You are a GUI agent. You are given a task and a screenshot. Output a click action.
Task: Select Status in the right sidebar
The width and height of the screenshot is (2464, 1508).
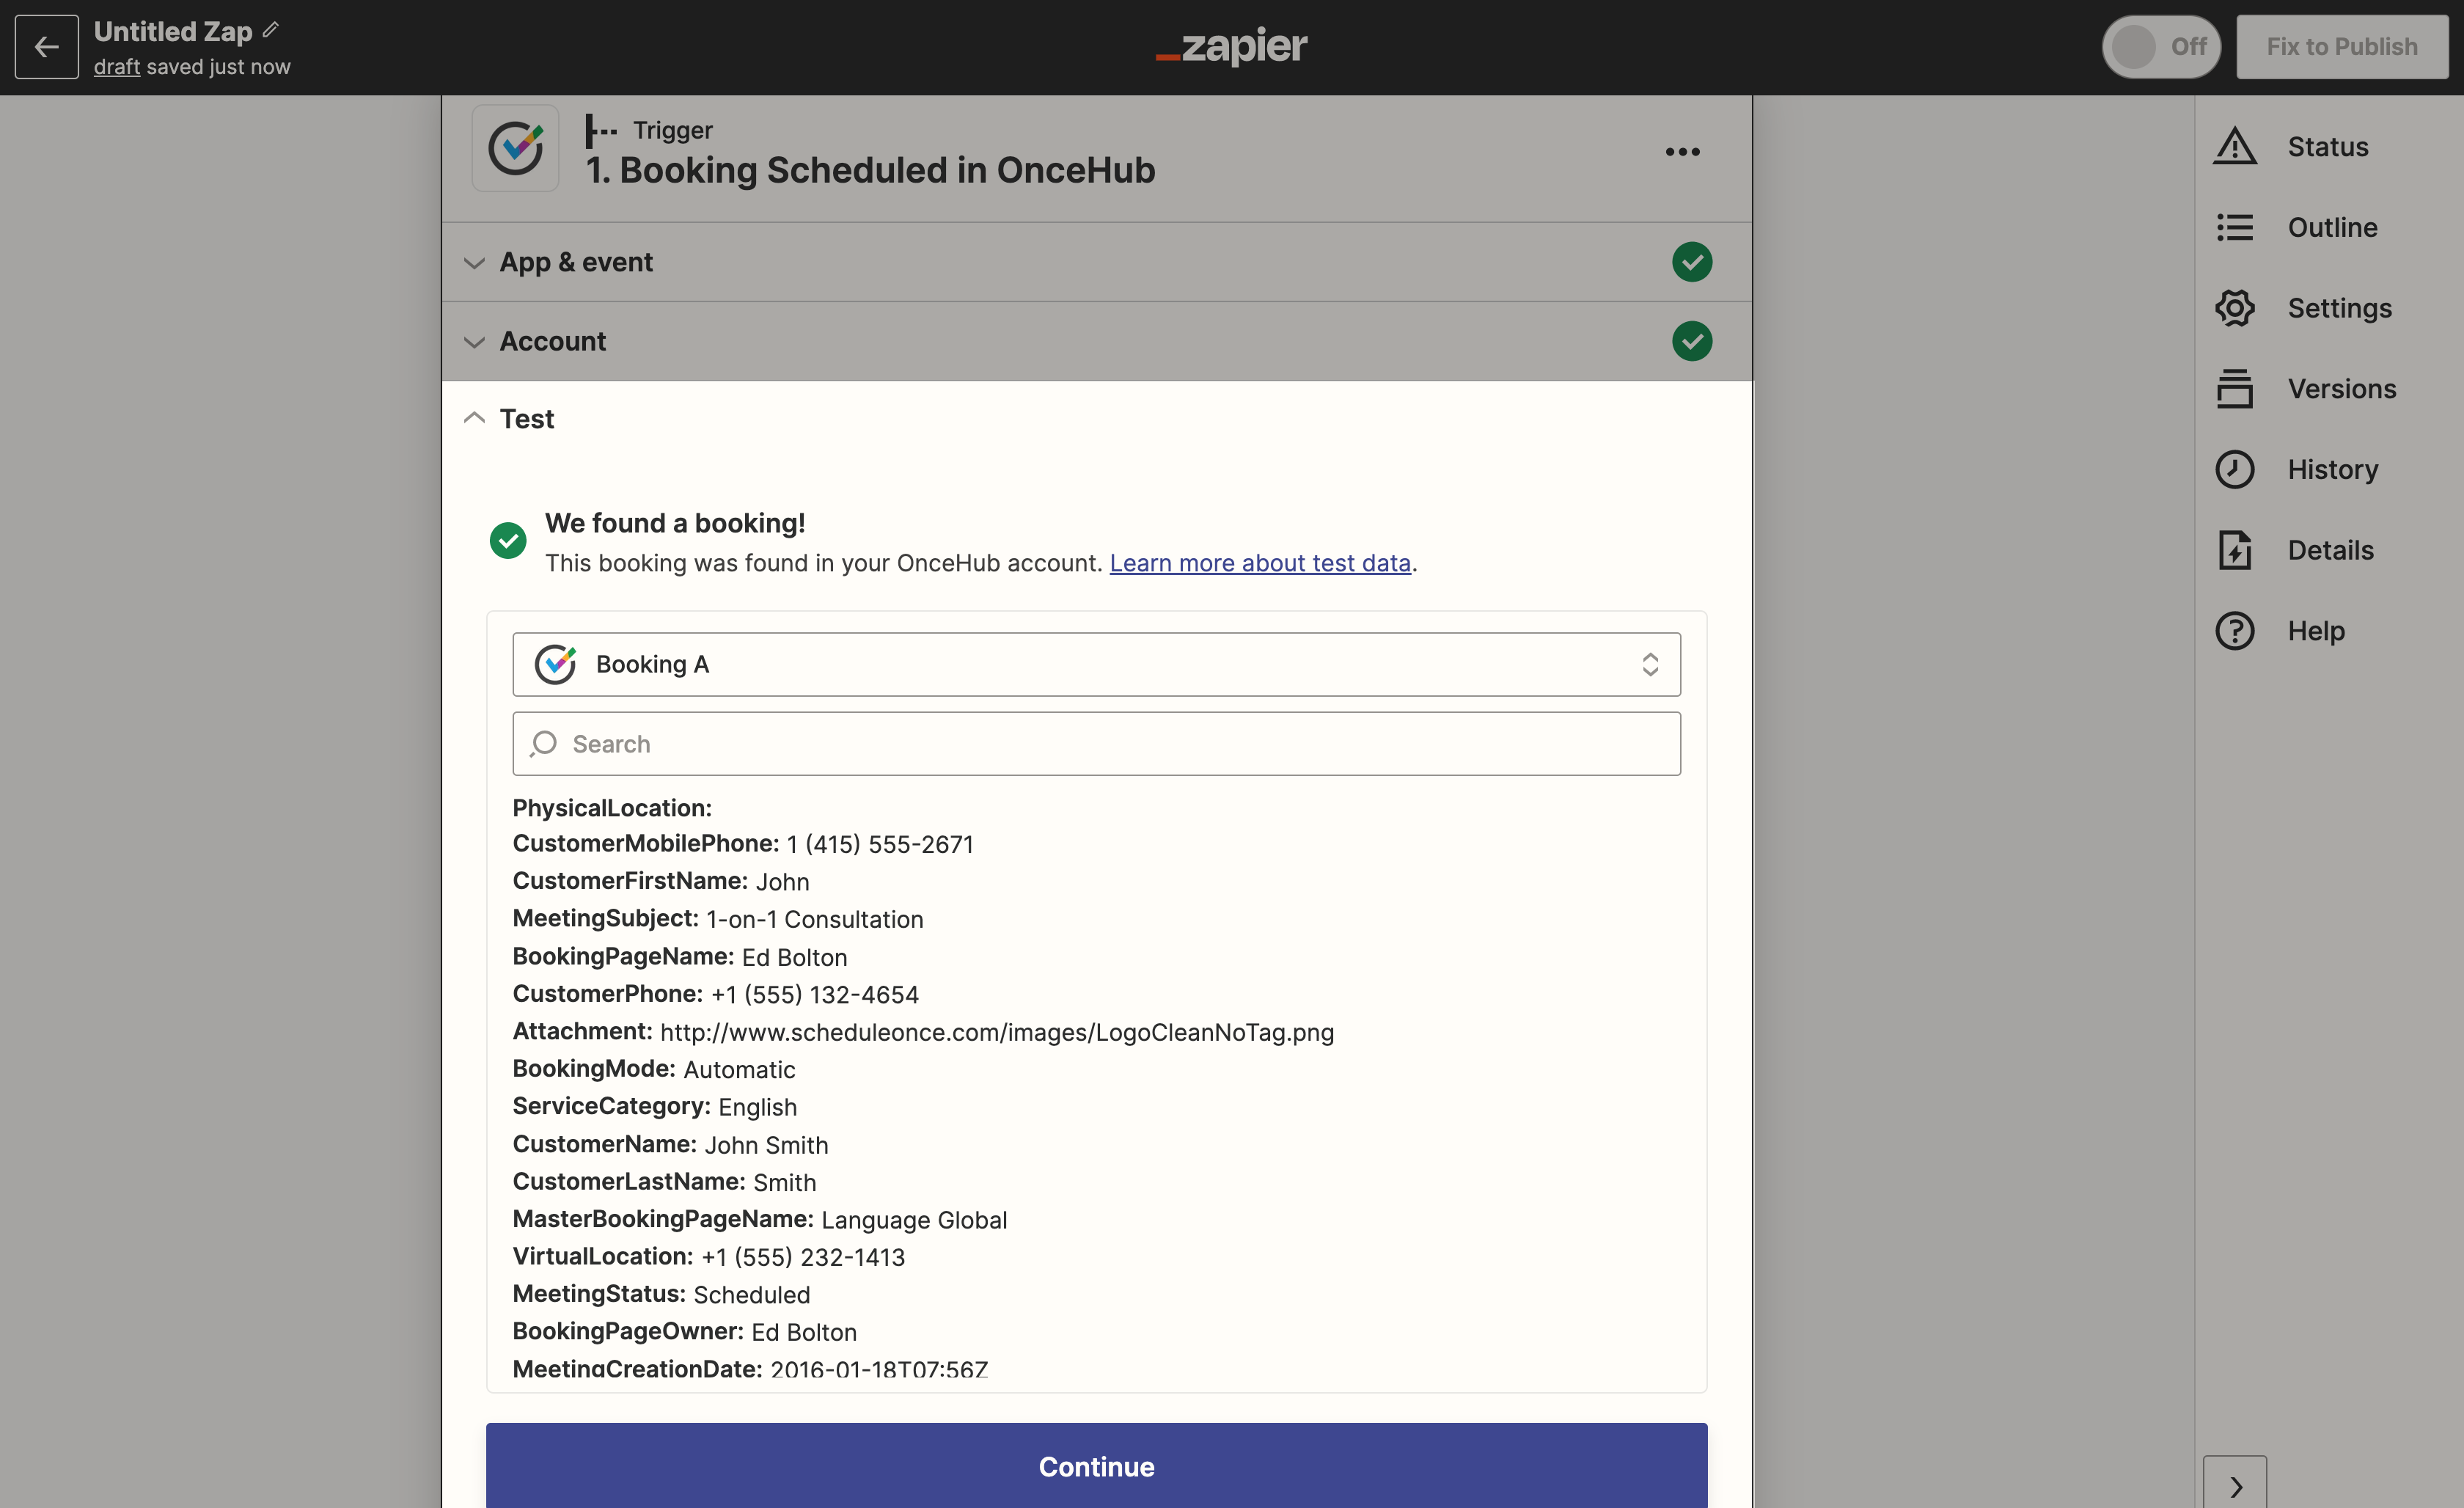click(x=2327, y=147)
